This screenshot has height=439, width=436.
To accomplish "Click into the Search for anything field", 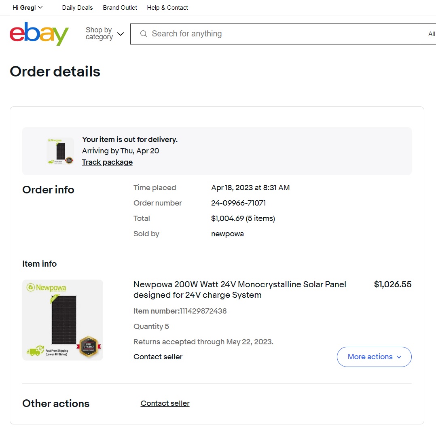I will coord(279,34).
